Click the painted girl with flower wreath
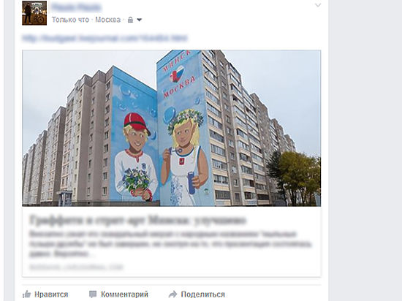 tap(184, 157)
